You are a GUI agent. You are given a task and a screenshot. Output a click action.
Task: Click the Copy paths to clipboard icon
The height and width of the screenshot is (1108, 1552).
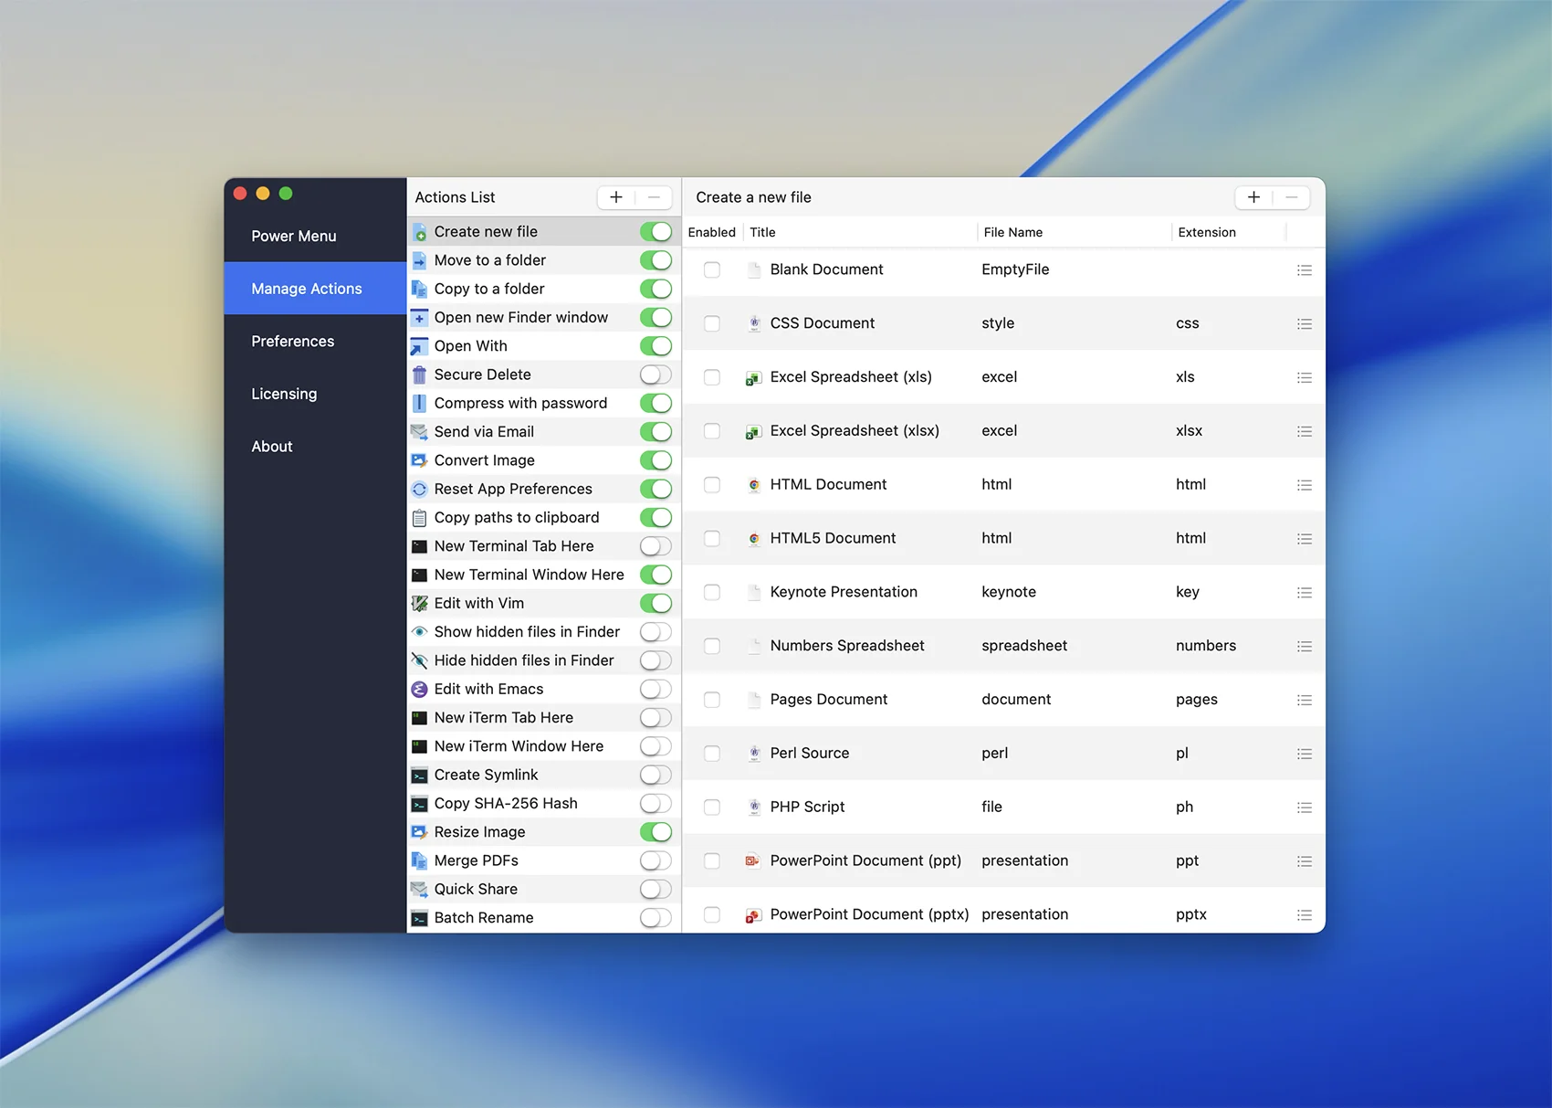(419, 518)
